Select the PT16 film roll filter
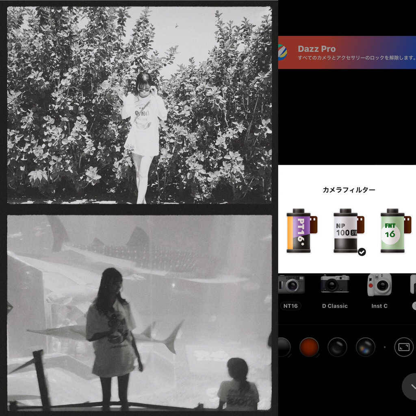Viewport: 416px width, 416px height. pyautogui.click(x=302, y=231)
